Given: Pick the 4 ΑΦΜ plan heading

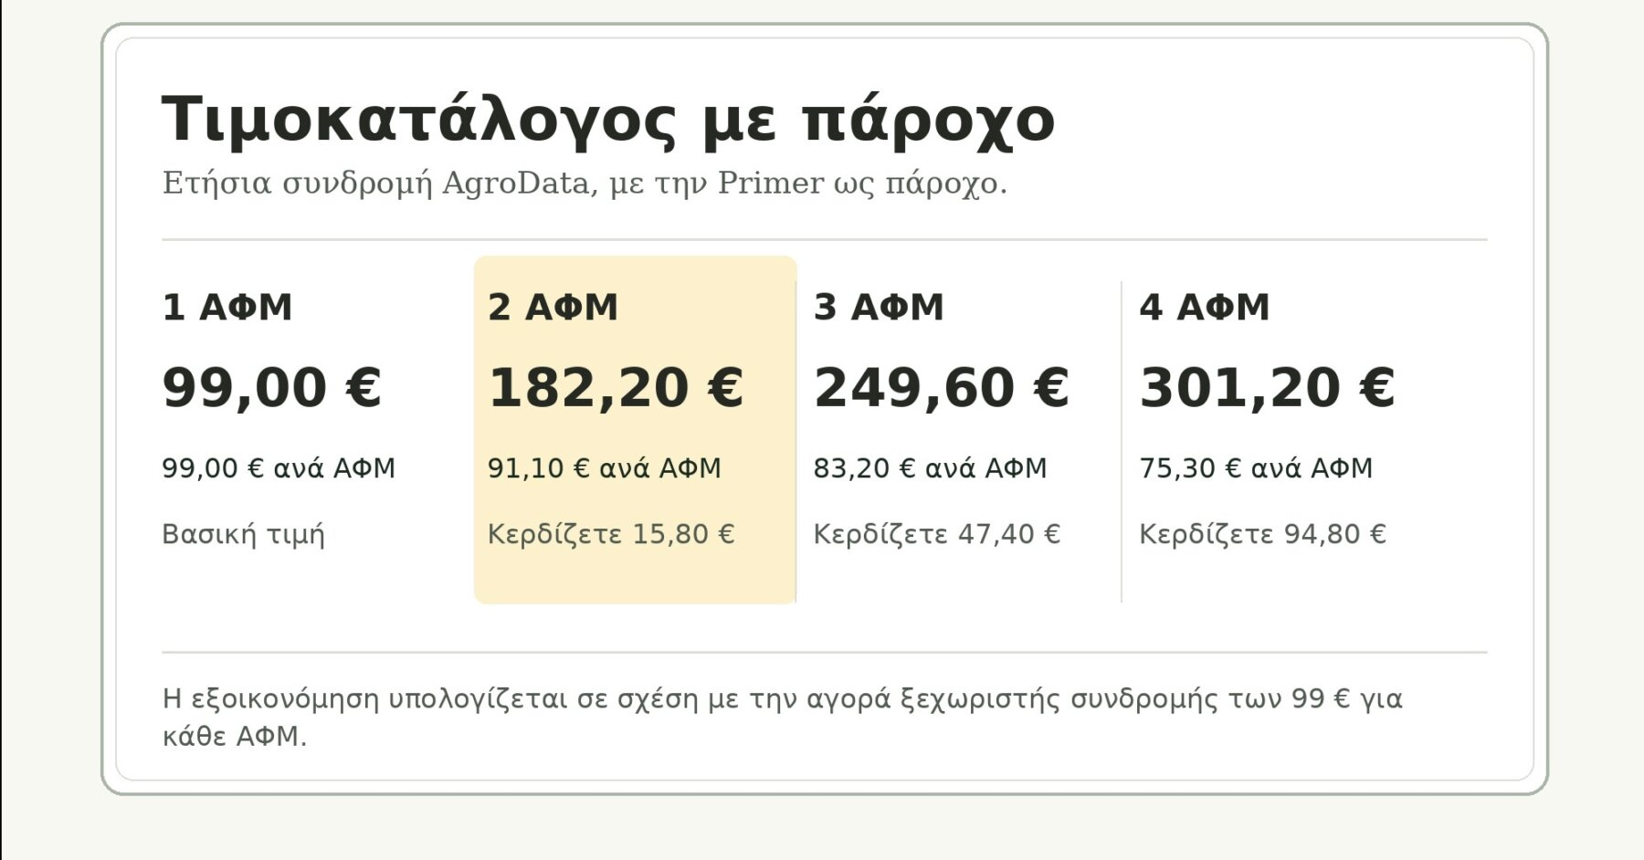Looking at the screenshot, I should tap(1205, 308).
